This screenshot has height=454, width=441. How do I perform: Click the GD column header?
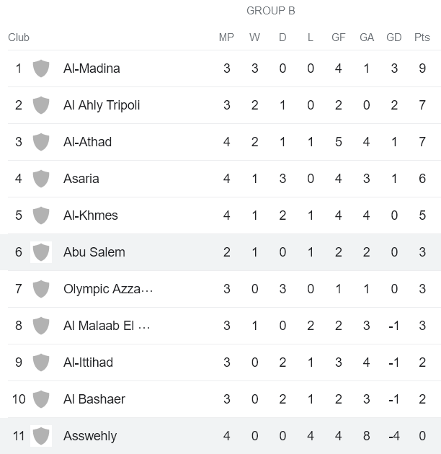[x=394, y=37]
